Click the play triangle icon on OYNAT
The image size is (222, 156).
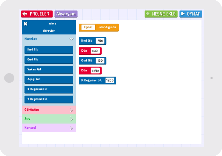(x=183, y=14)
